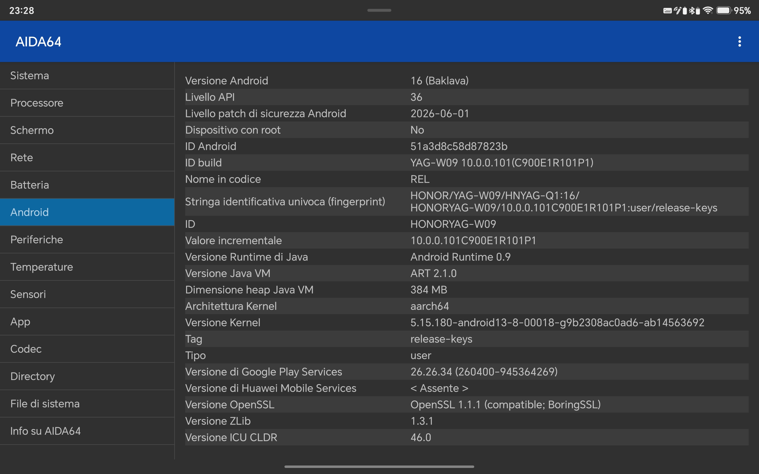Viewport: 759px width, 474px height.
Task: Tap the bottom navigation gesture bar
Action: coord(379,466)
